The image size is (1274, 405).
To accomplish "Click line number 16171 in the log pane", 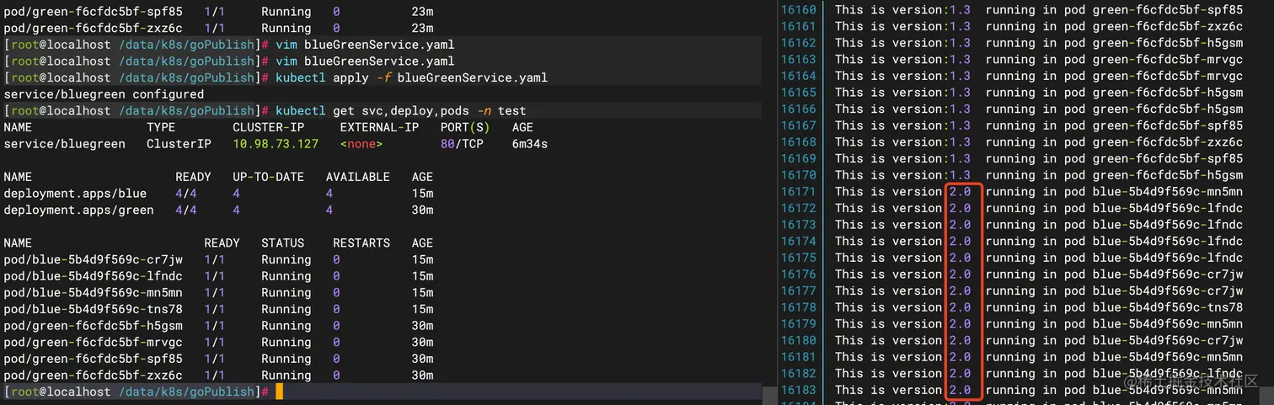I will coord(798,192).
